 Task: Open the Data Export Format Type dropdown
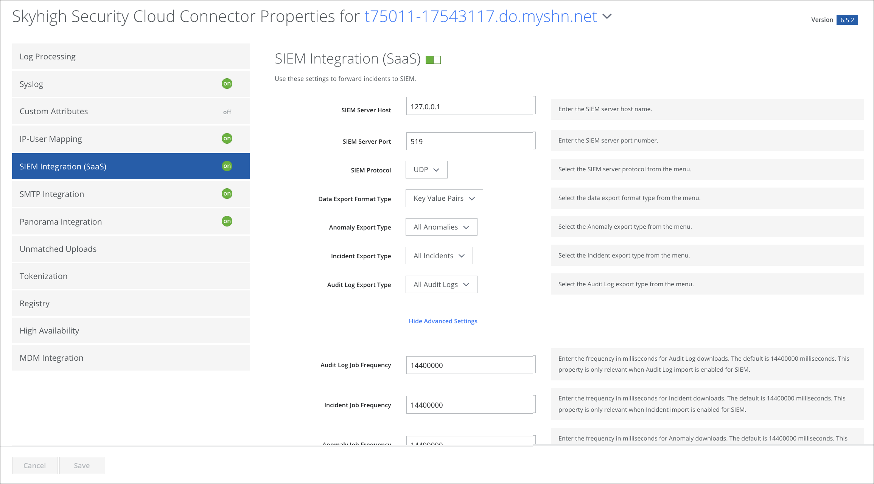click(x=444, y=199)
